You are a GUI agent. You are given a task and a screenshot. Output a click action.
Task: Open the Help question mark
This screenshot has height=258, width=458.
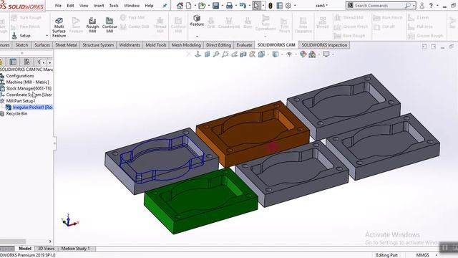[431, 5]
